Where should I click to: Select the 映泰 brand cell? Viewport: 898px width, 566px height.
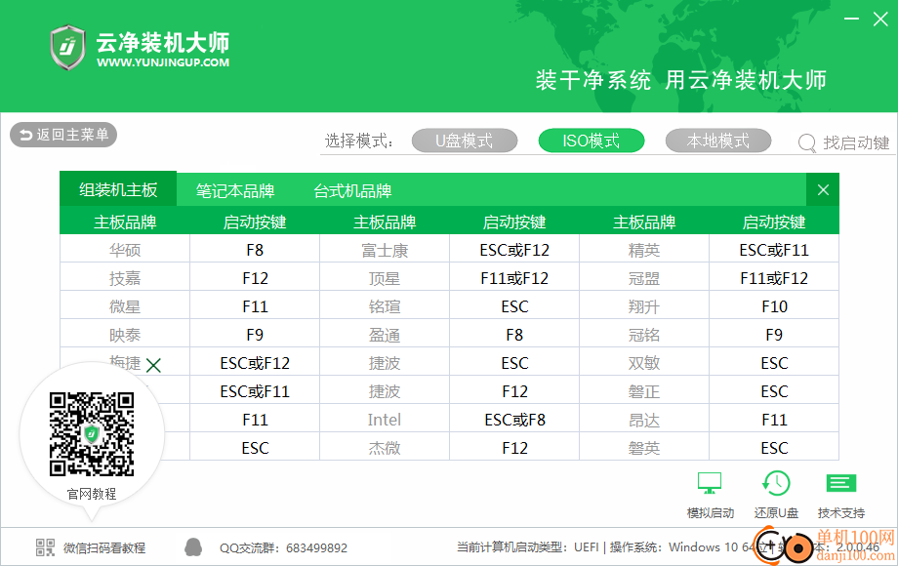(125, 335)
